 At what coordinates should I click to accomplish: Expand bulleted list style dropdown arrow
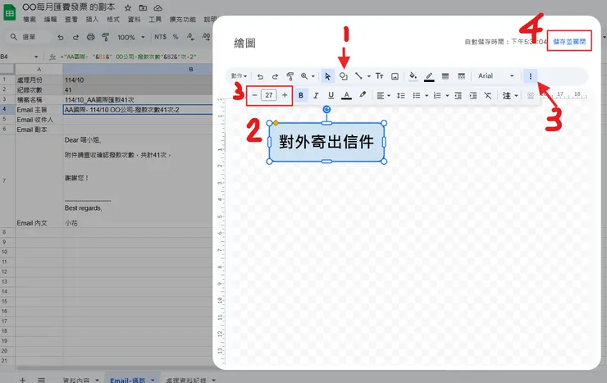tap(427, 96)
